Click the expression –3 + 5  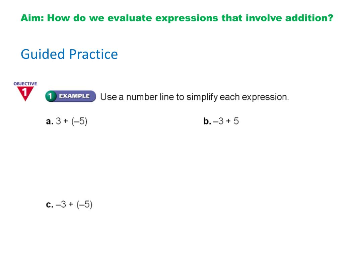pos(226,121)
